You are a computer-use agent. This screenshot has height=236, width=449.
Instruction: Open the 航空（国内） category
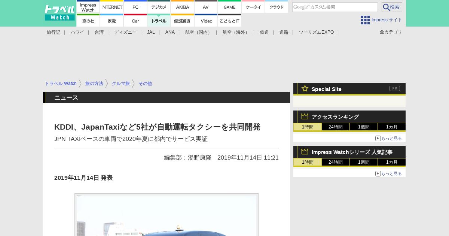(x=199, y=32)
